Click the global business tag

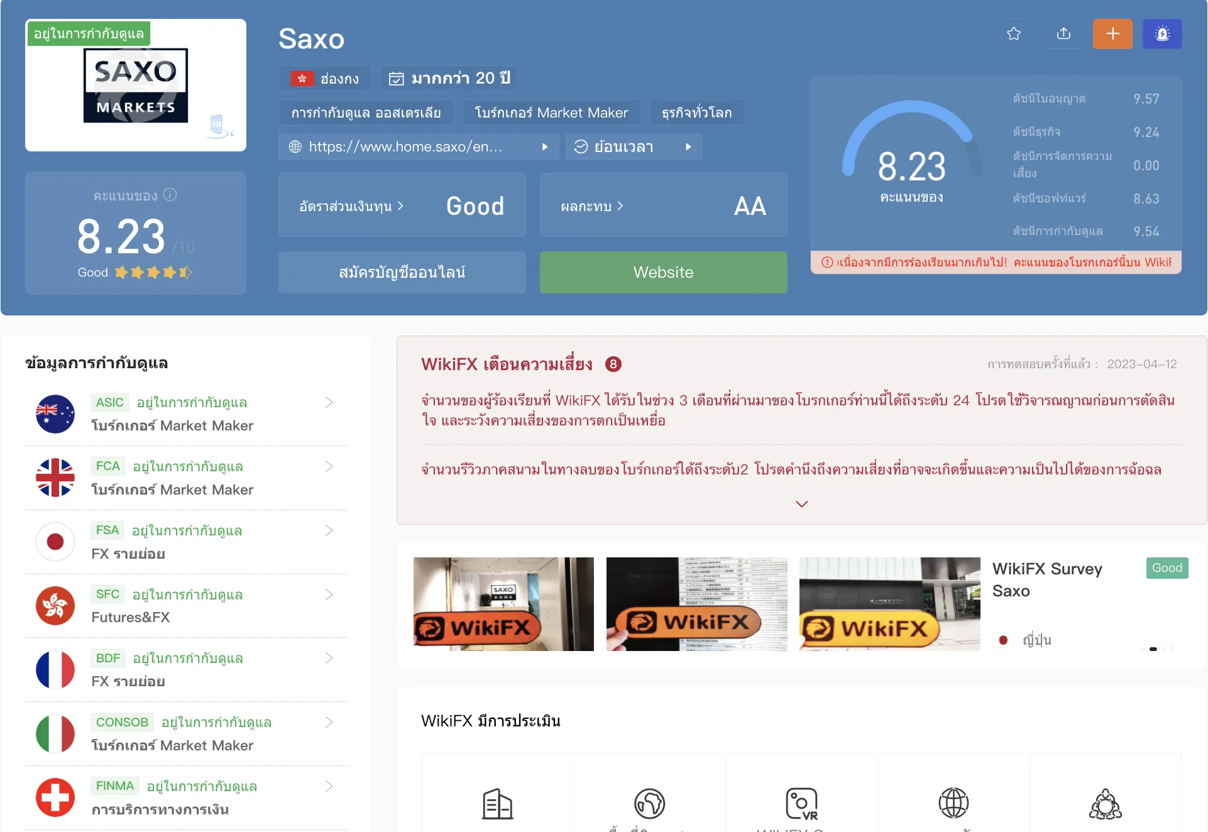[x=697, y=112]
